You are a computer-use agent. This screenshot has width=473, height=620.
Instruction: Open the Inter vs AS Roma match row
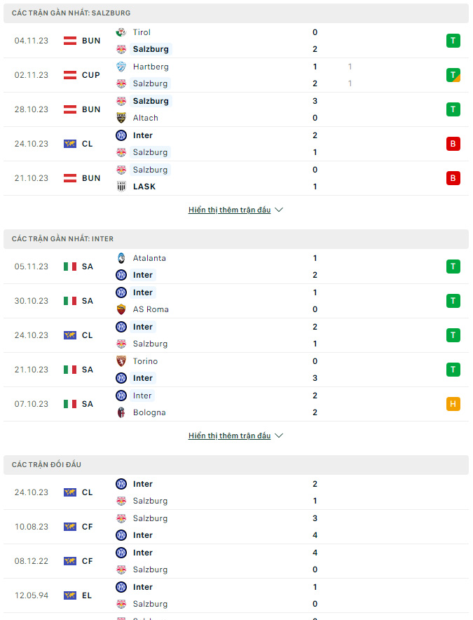click(x=236, y=301)
